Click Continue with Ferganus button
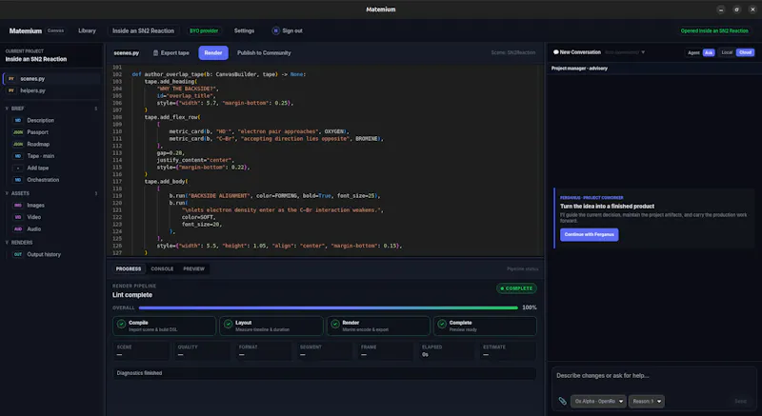The image size is (762, 416). click(x=589, y=234)
